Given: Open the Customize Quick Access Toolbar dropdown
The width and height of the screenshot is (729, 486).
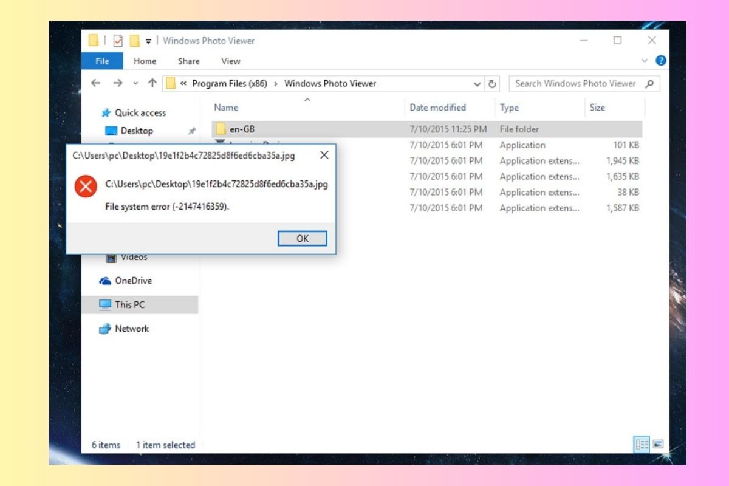Looking at the screenshot, I should [x=148, y=41].
